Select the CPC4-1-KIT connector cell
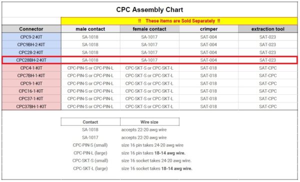The height and width of the screenshot is (182, 300). pos(31,68)
